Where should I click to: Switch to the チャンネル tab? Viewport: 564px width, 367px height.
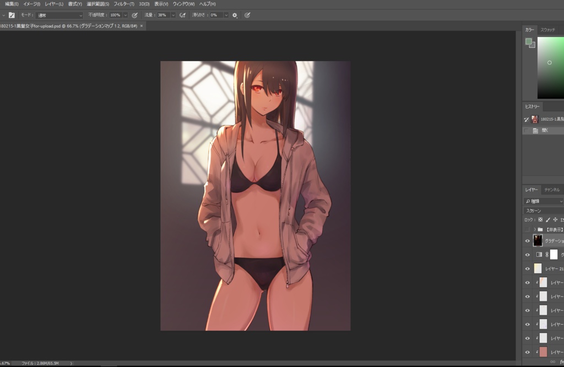point(552,190)
